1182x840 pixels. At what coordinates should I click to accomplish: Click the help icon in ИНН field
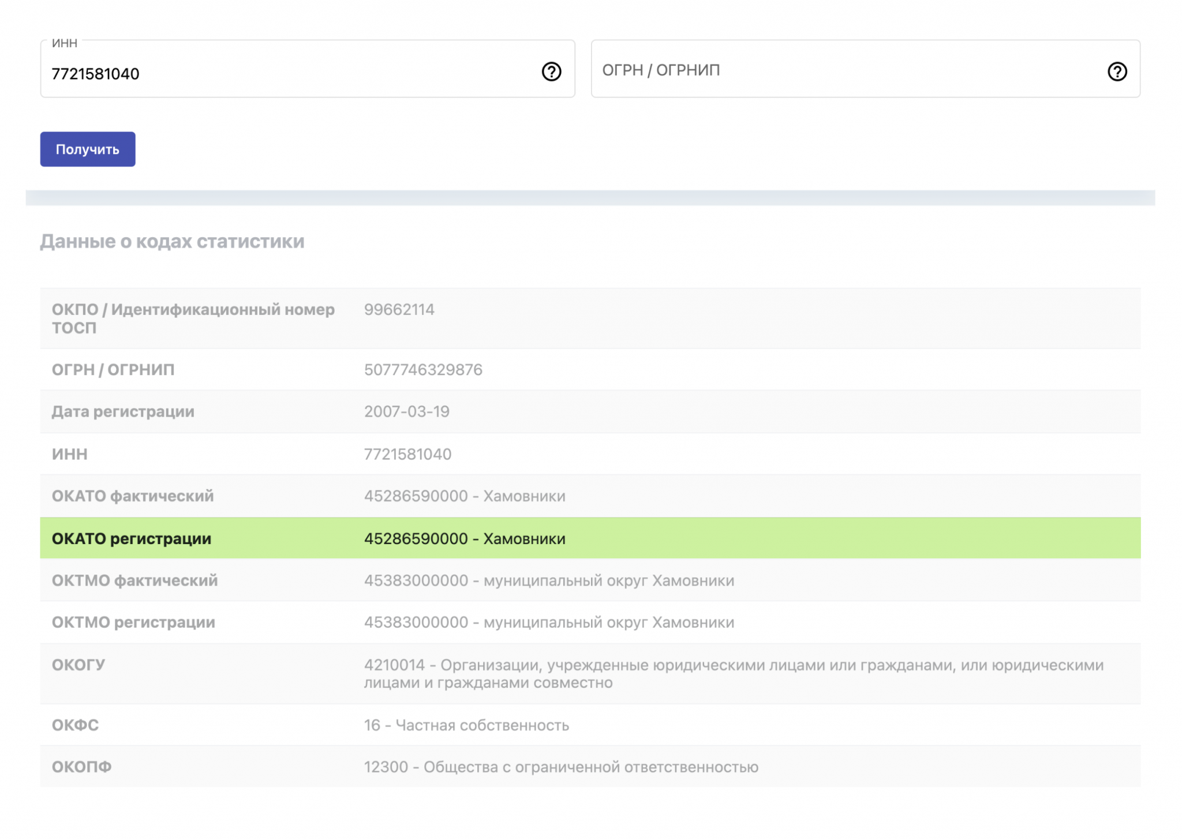click(551, 72)
